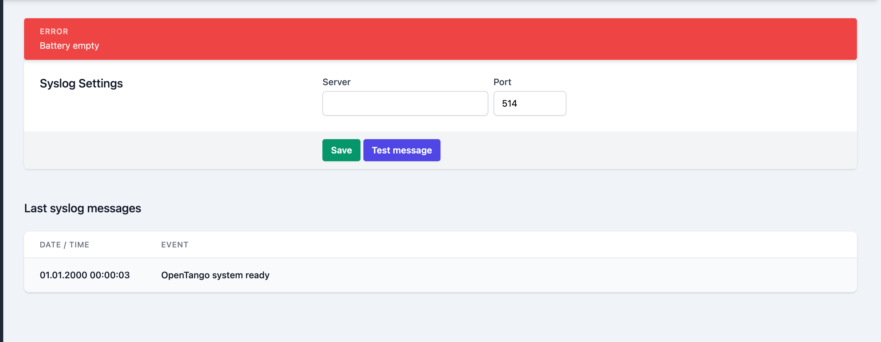Click the Battery empty error banner
The height and width of the screenshot is (342, 881).
(440, 39)
